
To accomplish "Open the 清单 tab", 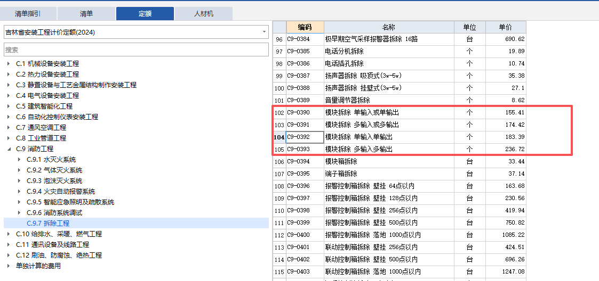I will point(86,14).
